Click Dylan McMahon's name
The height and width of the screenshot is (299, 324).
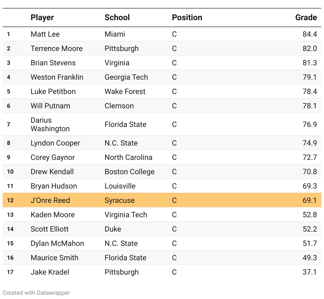tap(57, 244)
